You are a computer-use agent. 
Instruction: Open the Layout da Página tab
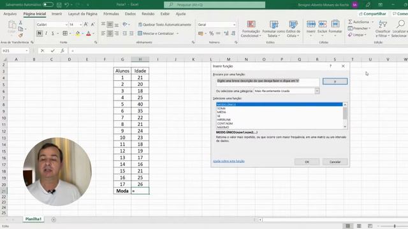tap(83, 14)
